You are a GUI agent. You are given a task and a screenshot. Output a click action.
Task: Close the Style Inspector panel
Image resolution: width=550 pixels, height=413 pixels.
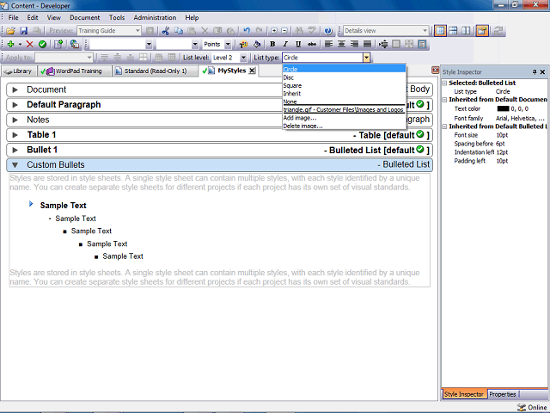542,72
